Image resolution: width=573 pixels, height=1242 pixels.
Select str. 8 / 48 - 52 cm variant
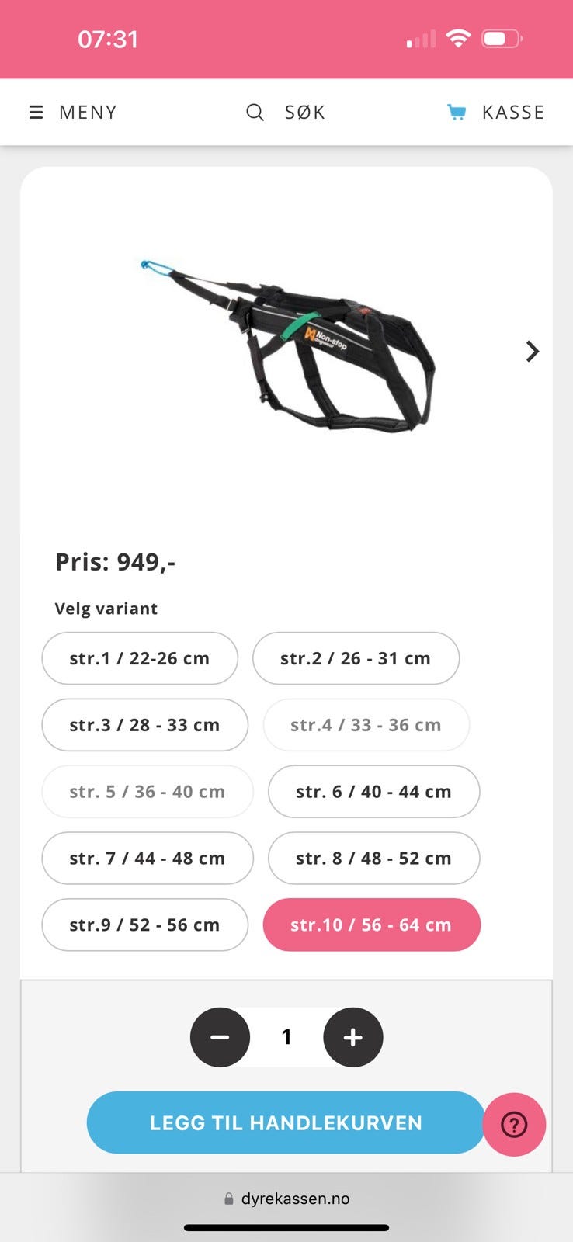[373, 859]
